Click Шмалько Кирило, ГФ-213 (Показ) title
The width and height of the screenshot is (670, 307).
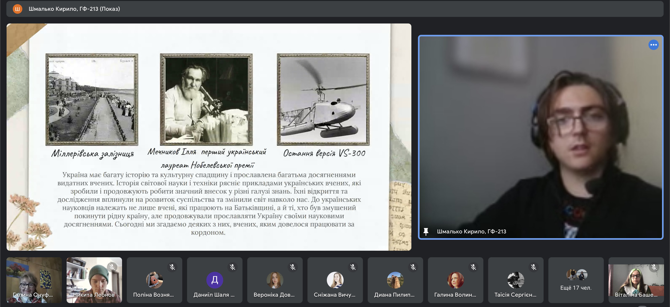(74, 9)
